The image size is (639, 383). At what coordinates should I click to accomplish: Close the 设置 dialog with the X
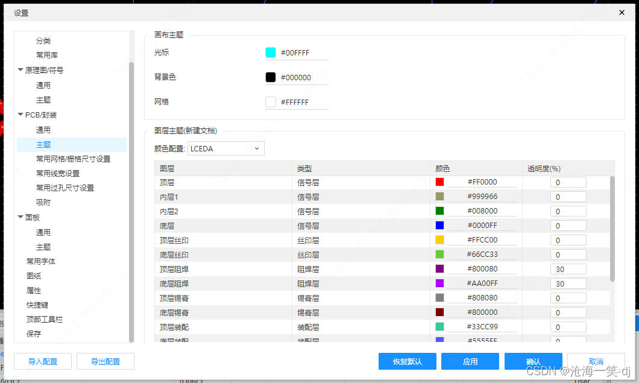pyautogui.click(x=622, y=12)
